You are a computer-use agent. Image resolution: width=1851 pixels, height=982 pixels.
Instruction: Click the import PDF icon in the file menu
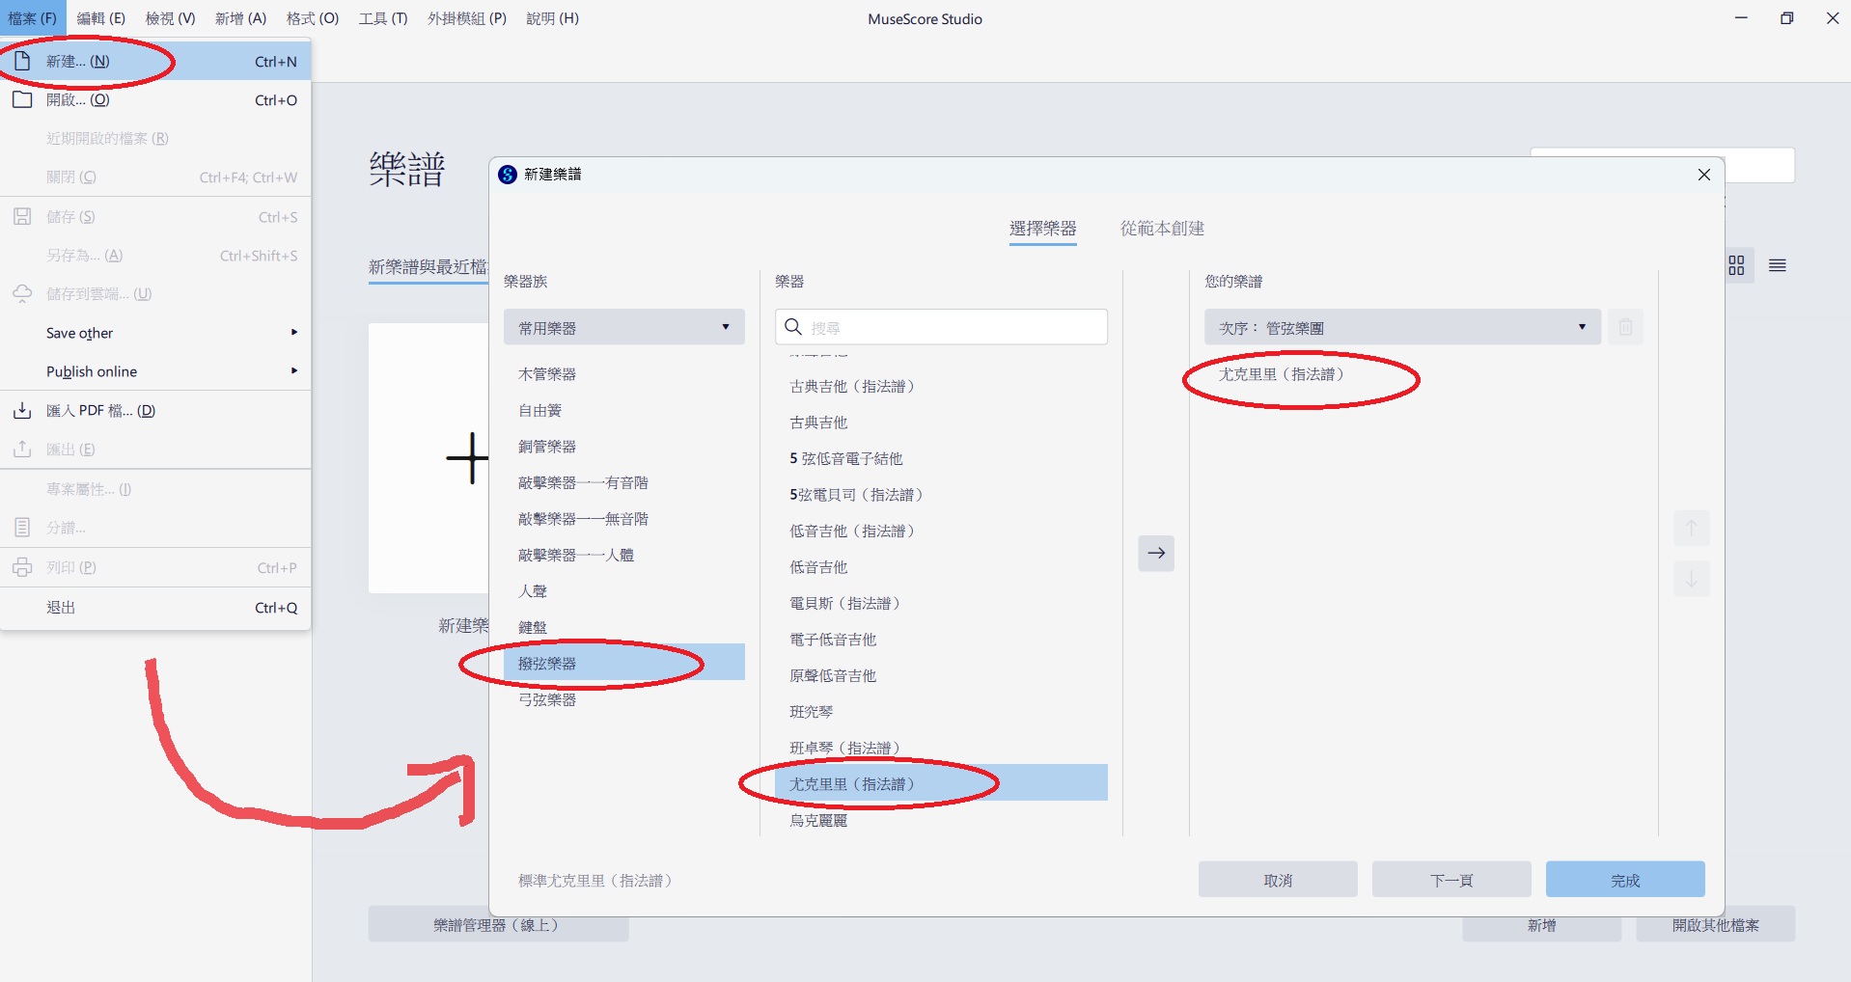(x=22, y=411)
